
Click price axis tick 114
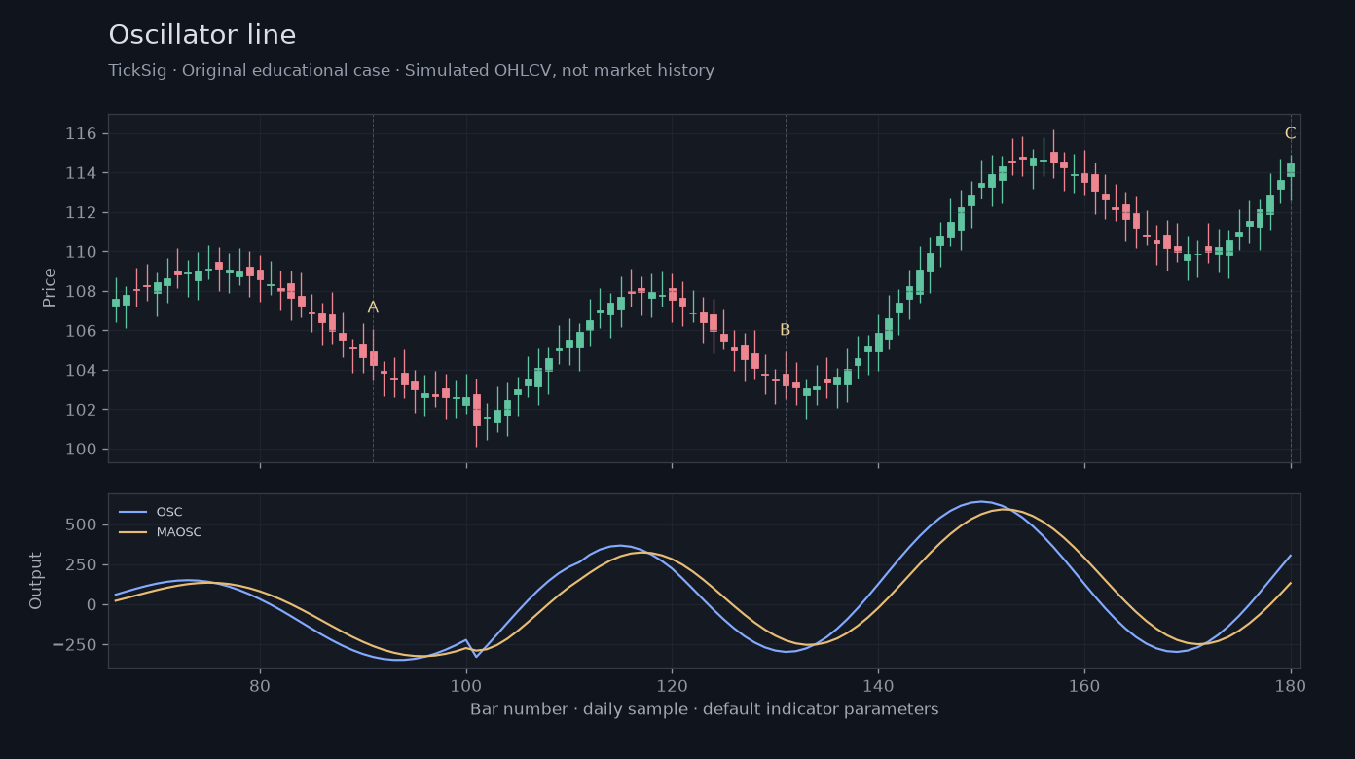point(82,173)
